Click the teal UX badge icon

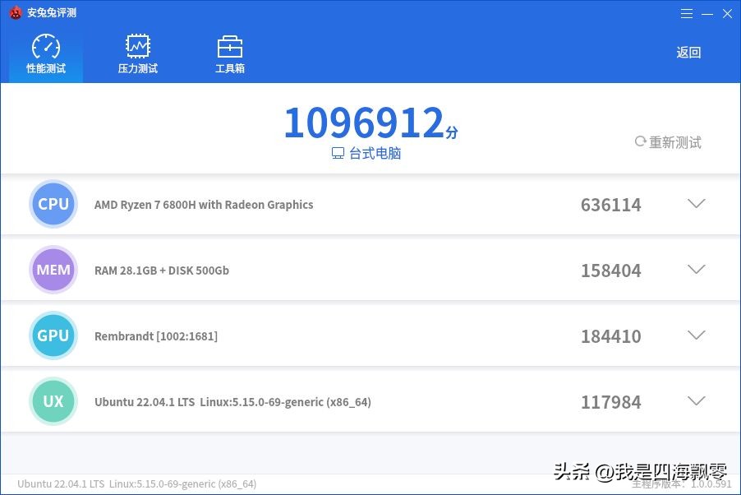pyautogui.click(x=53, y=401)
